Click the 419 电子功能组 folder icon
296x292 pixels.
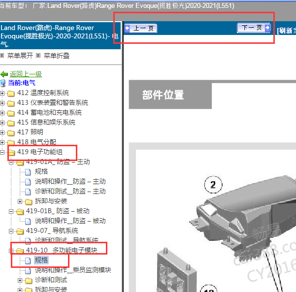click(x=11, y=152)
